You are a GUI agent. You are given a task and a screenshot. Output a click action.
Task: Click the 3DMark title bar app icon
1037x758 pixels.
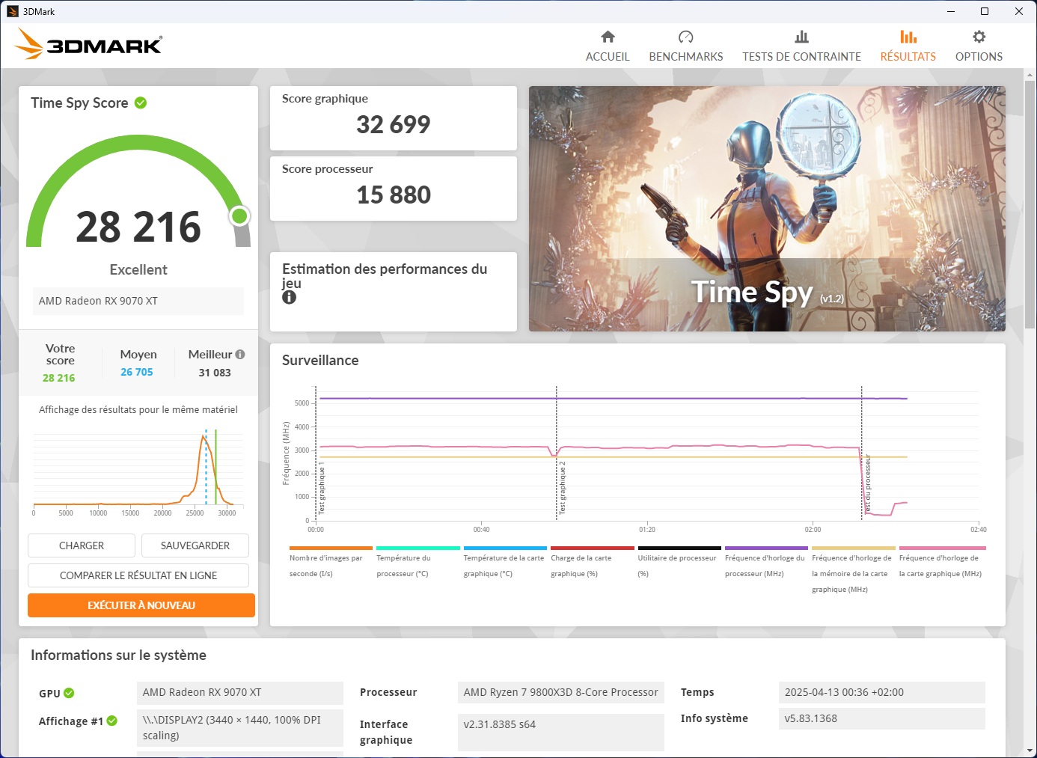tap(13, 11)
